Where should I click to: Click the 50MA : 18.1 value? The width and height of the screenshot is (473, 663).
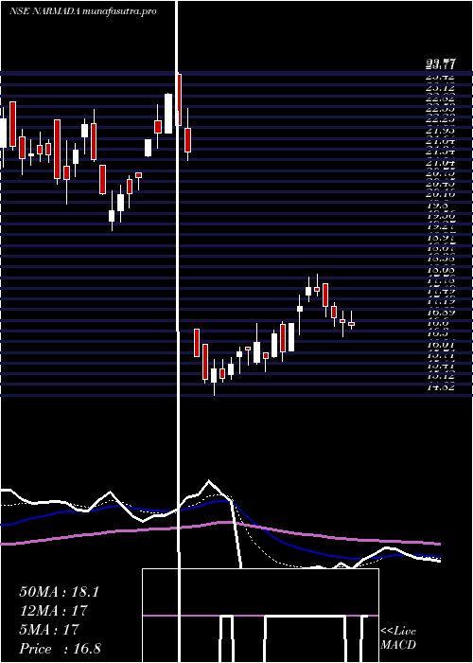59,592
